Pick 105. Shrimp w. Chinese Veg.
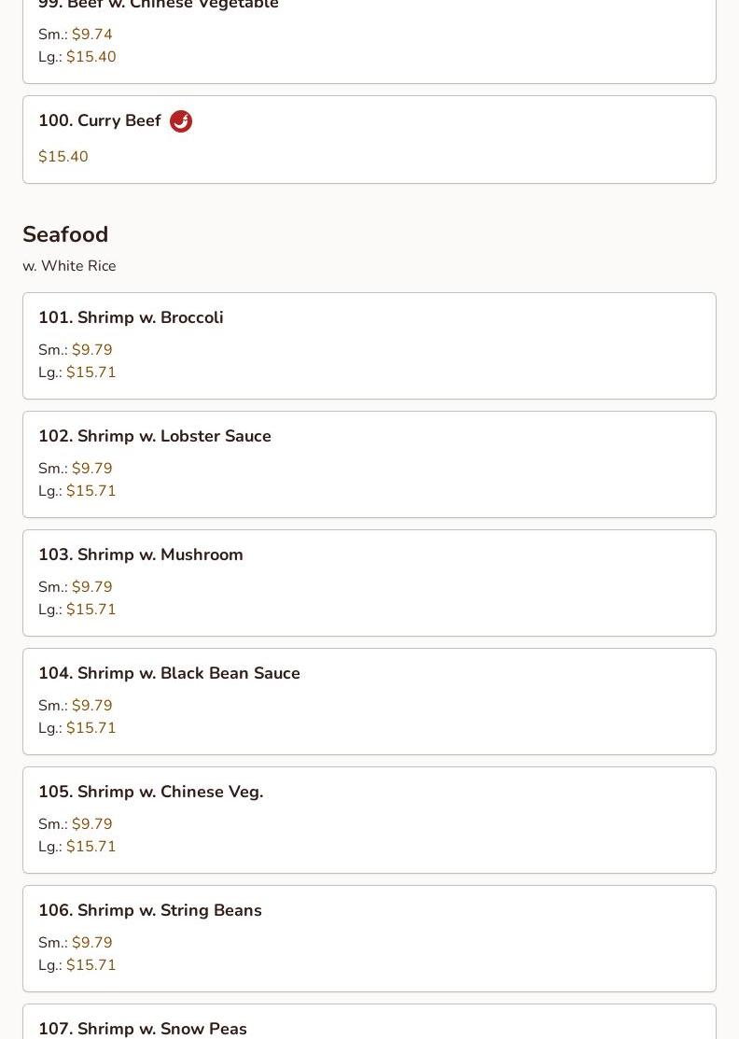Viewport: 739px width, 1039px height. coord(369,821)
